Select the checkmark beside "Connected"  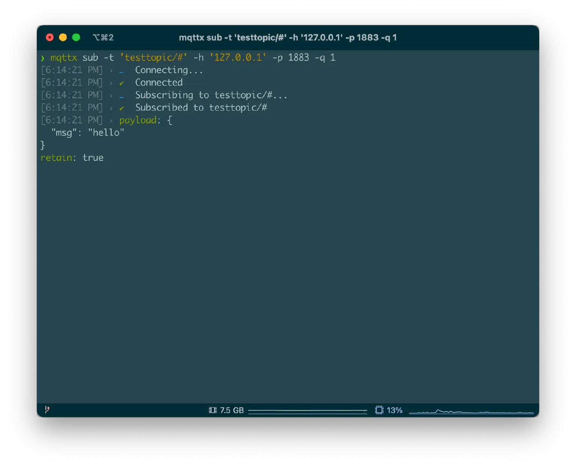click(121, 82)
